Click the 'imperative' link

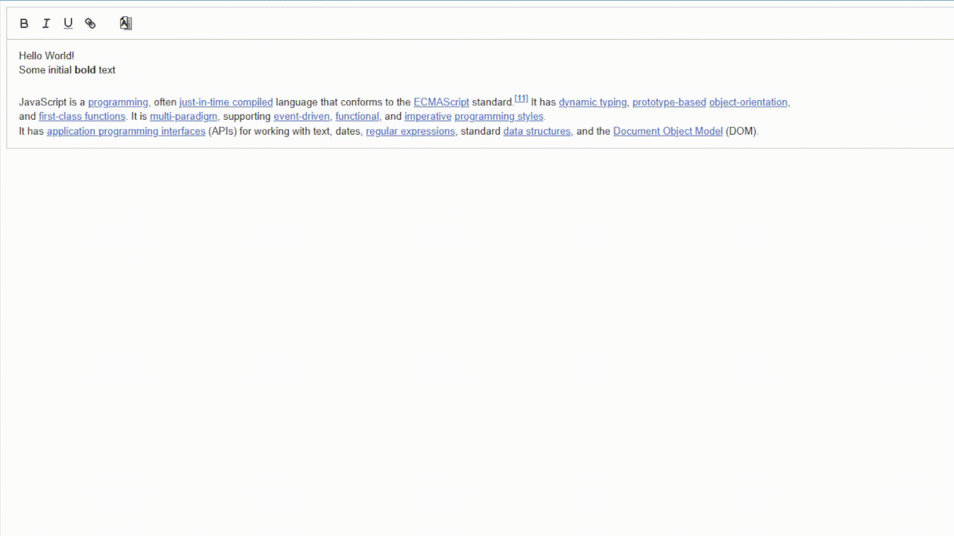click(x=427, y=117)
